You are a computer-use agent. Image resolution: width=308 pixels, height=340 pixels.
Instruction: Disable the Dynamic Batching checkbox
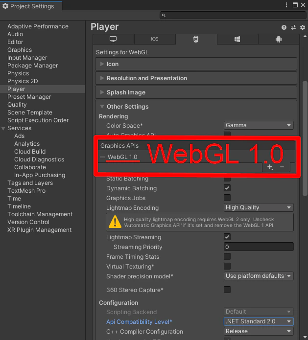pos(227,188)
